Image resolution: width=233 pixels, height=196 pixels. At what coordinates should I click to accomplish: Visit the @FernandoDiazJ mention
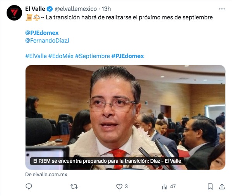coord(47,40)
